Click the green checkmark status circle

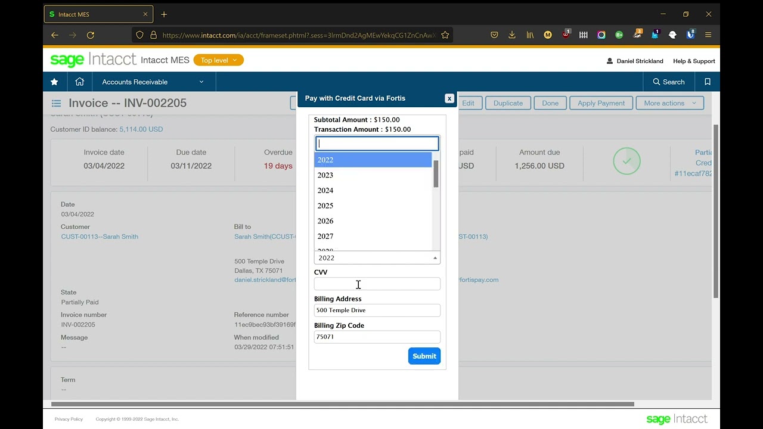pos(626,161)
